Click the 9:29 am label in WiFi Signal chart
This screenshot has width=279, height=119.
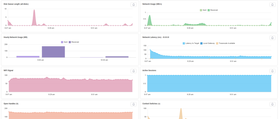pos(51,94)
